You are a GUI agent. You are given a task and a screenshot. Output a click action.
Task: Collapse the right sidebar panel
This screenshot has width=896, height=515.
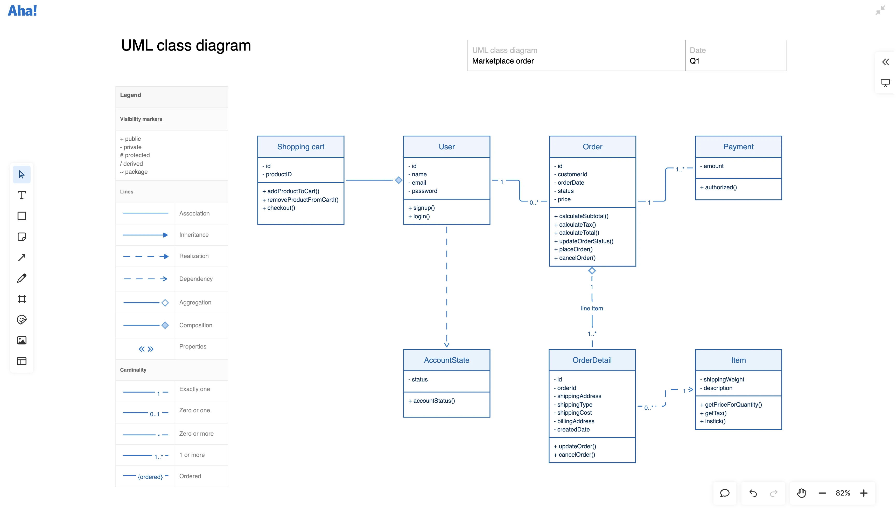[886, 62]
